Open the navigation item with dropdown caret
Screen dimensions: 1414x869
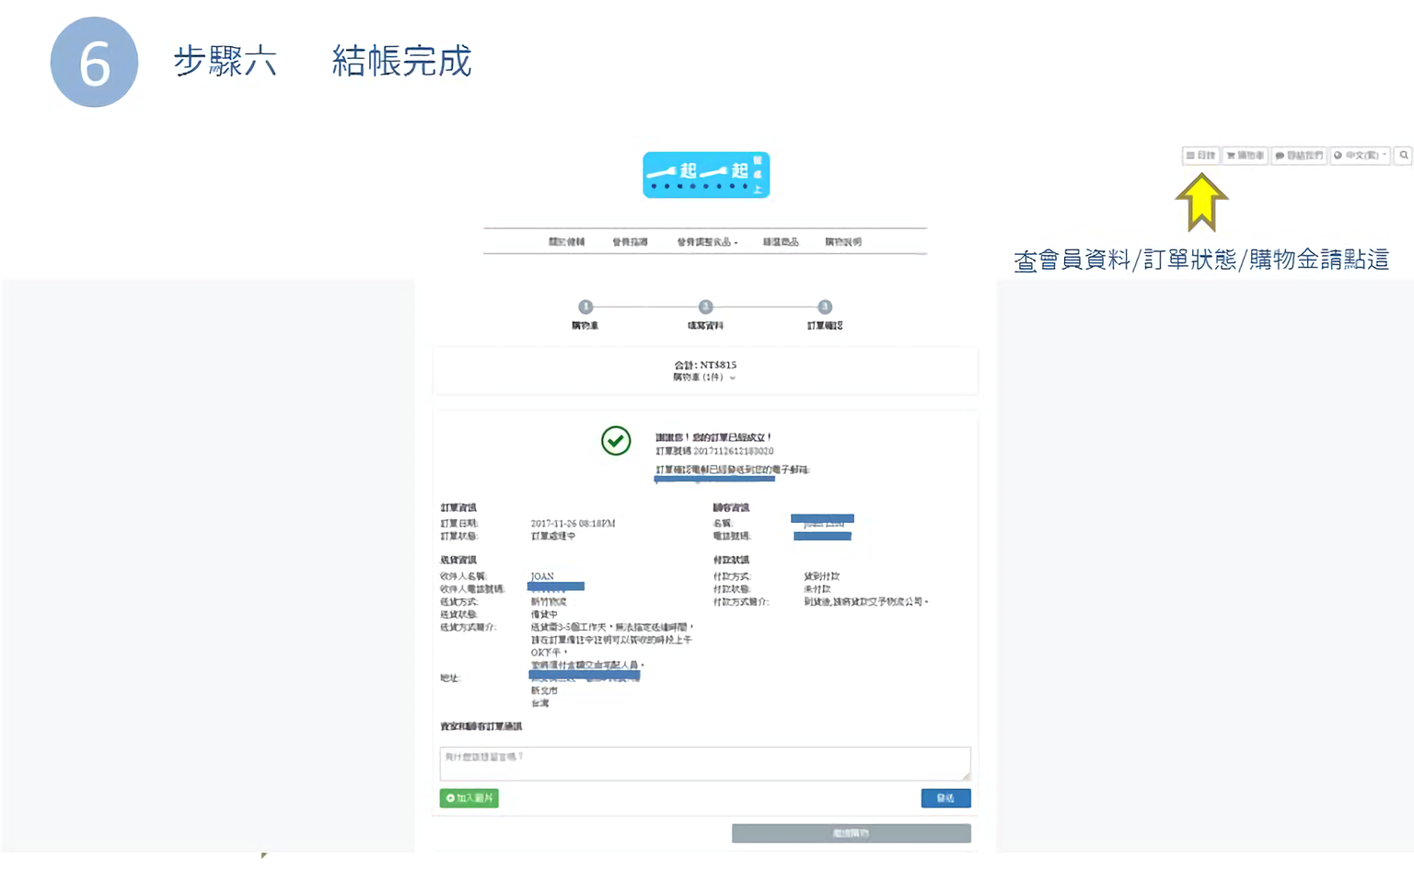click(x=707, y=242)
